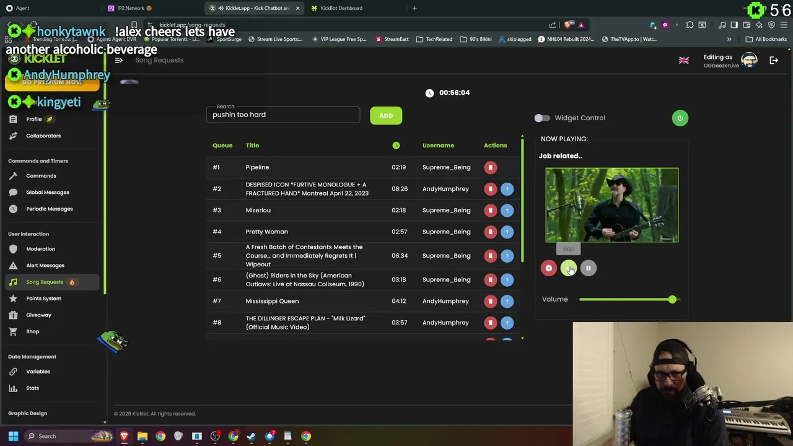
Task: Open Windows Start menu
Action: 13,436
